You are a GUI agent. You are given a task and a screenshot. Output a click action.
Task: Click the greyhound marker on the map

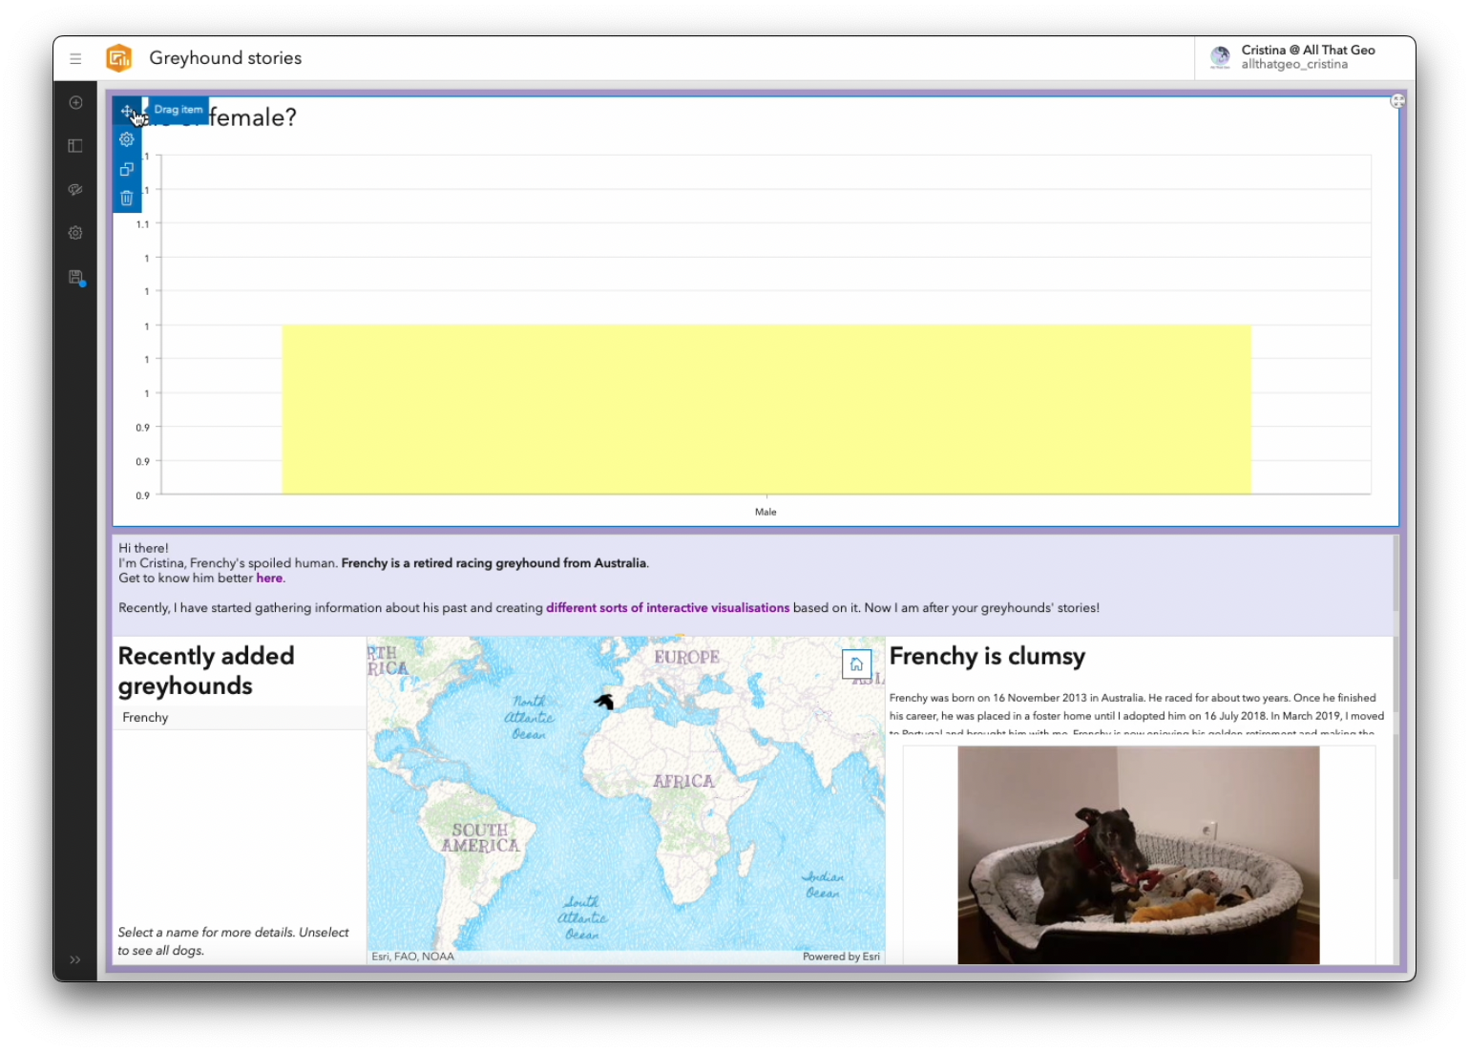click(604, 702)
